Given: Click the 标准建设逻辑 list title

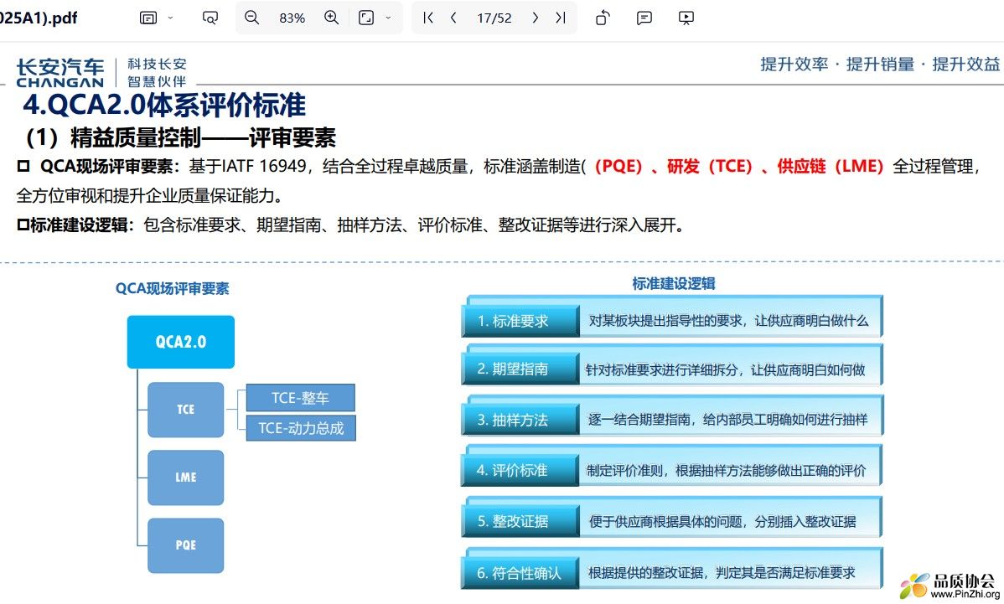Looking at the screenshot, I should click(674, 283).
